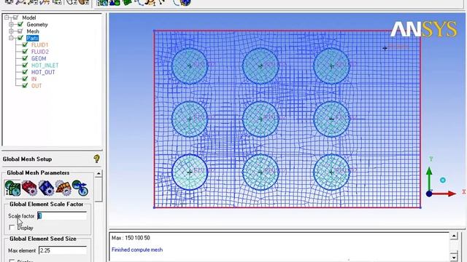This screenshot has height=262, width=467.
Task: Expand the Mesh tree node
Action: [x=11, y=31]
